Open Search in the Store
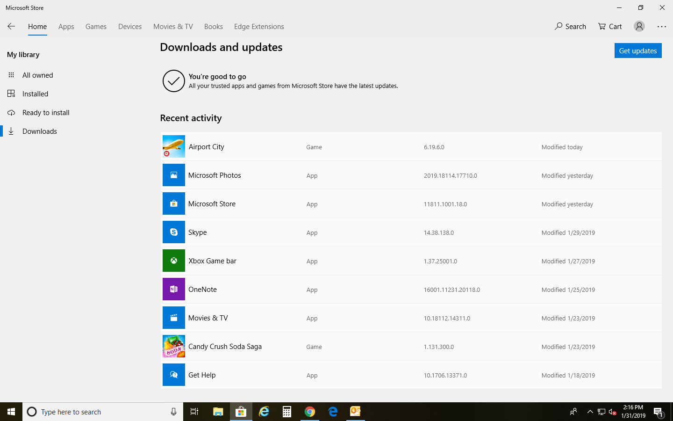Image resolution: width=673 pixels, height=421 pixels. tap(570, 27)
